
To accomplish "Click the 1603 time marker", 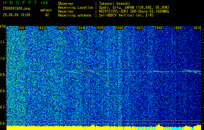I will coord(61,28).
